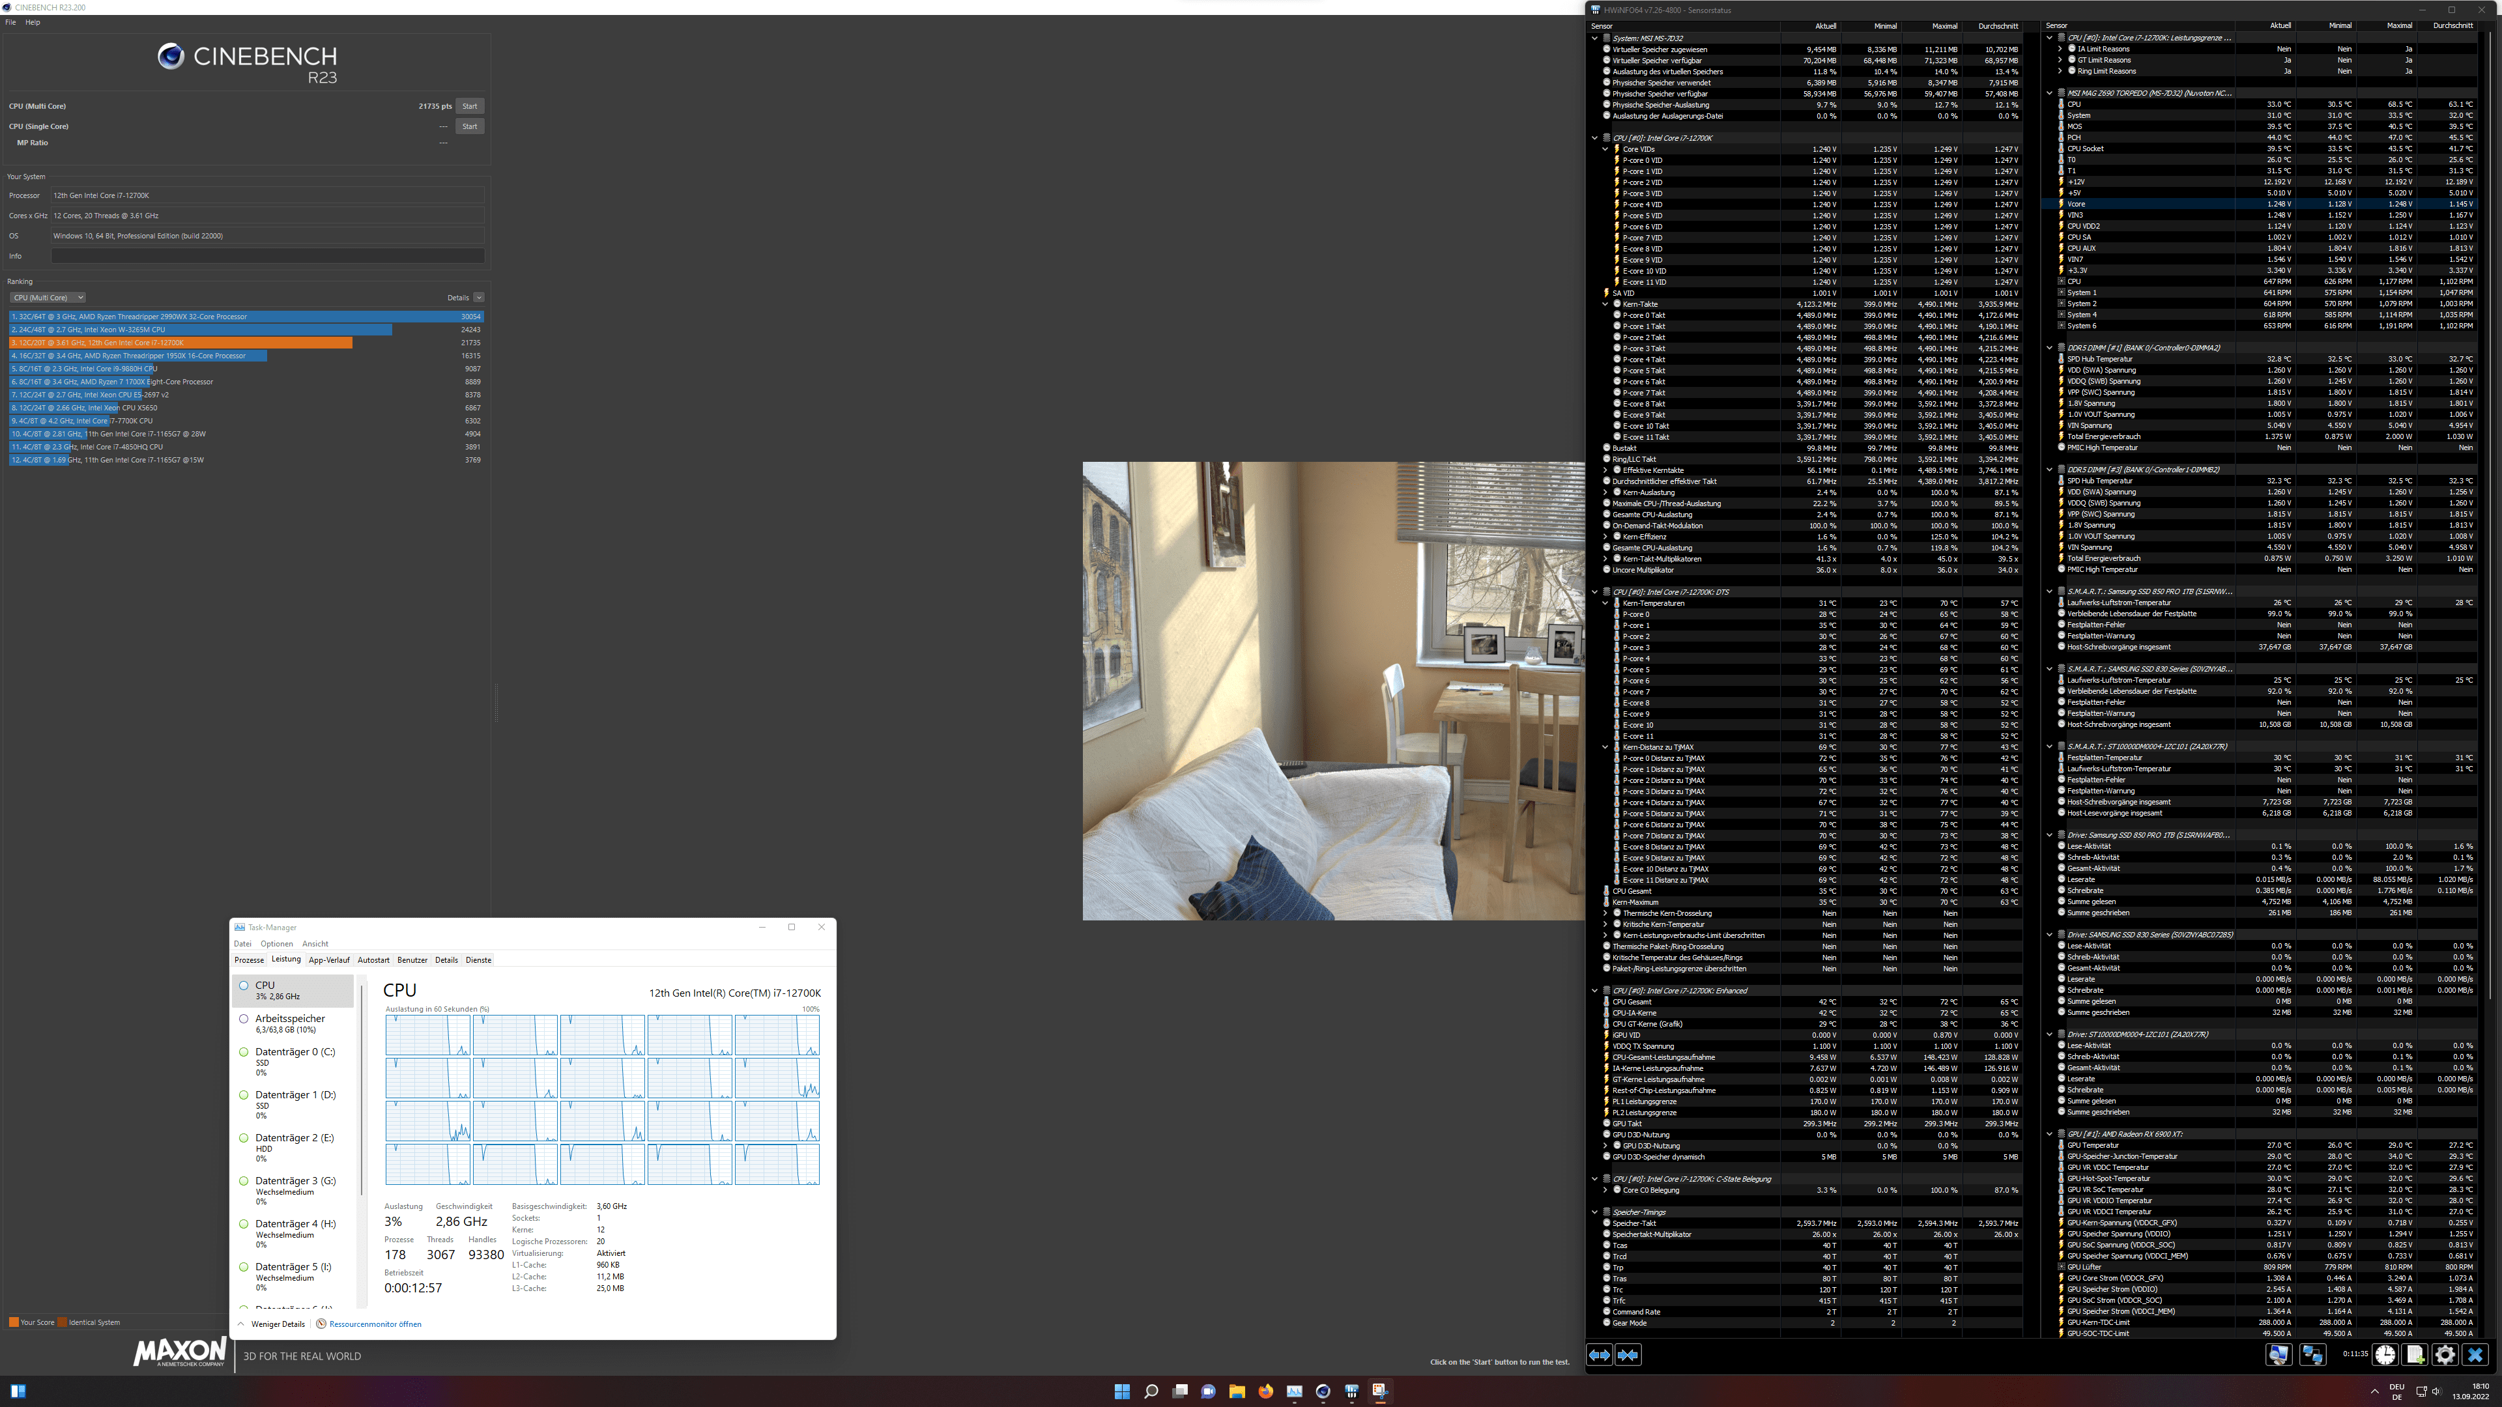Start HWiNFO logging sheet icon

2415,1355
